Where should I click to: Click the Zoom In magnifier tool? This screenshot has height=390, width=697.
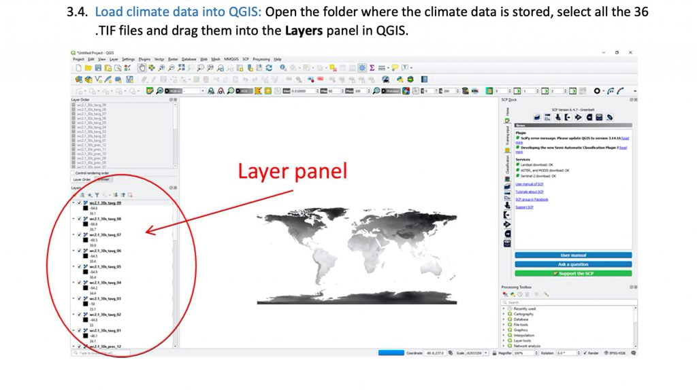tap(161, 68)
